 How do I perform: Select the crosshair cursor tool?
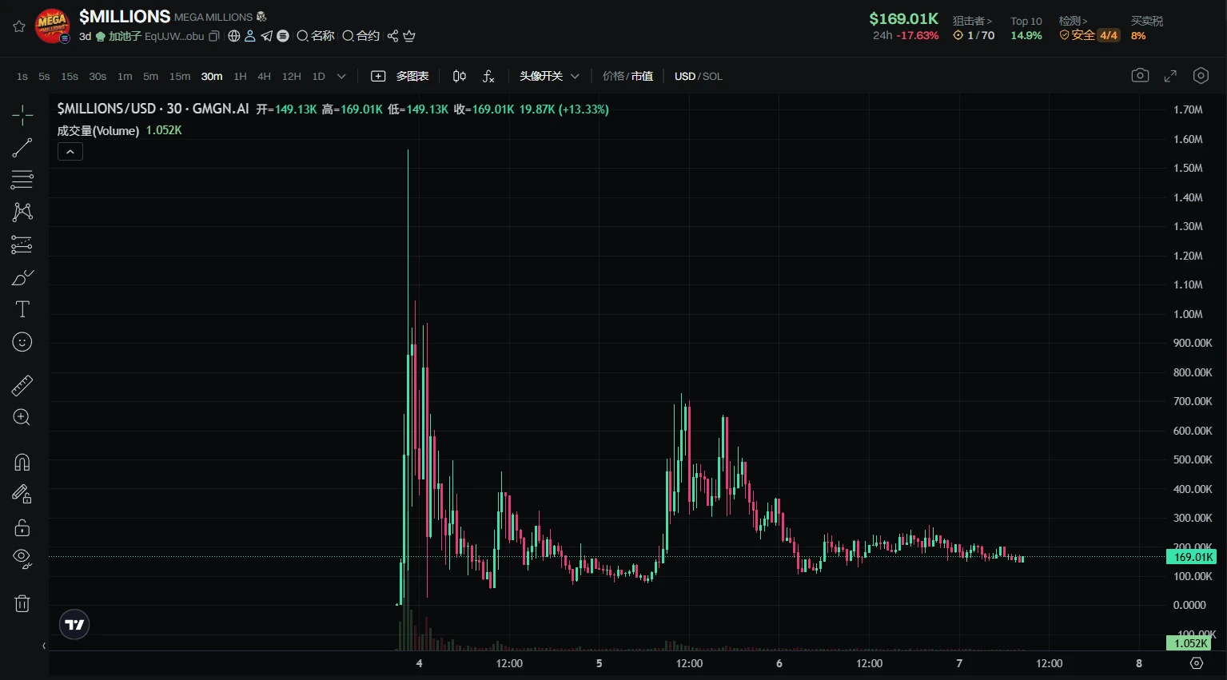point(22,115)
